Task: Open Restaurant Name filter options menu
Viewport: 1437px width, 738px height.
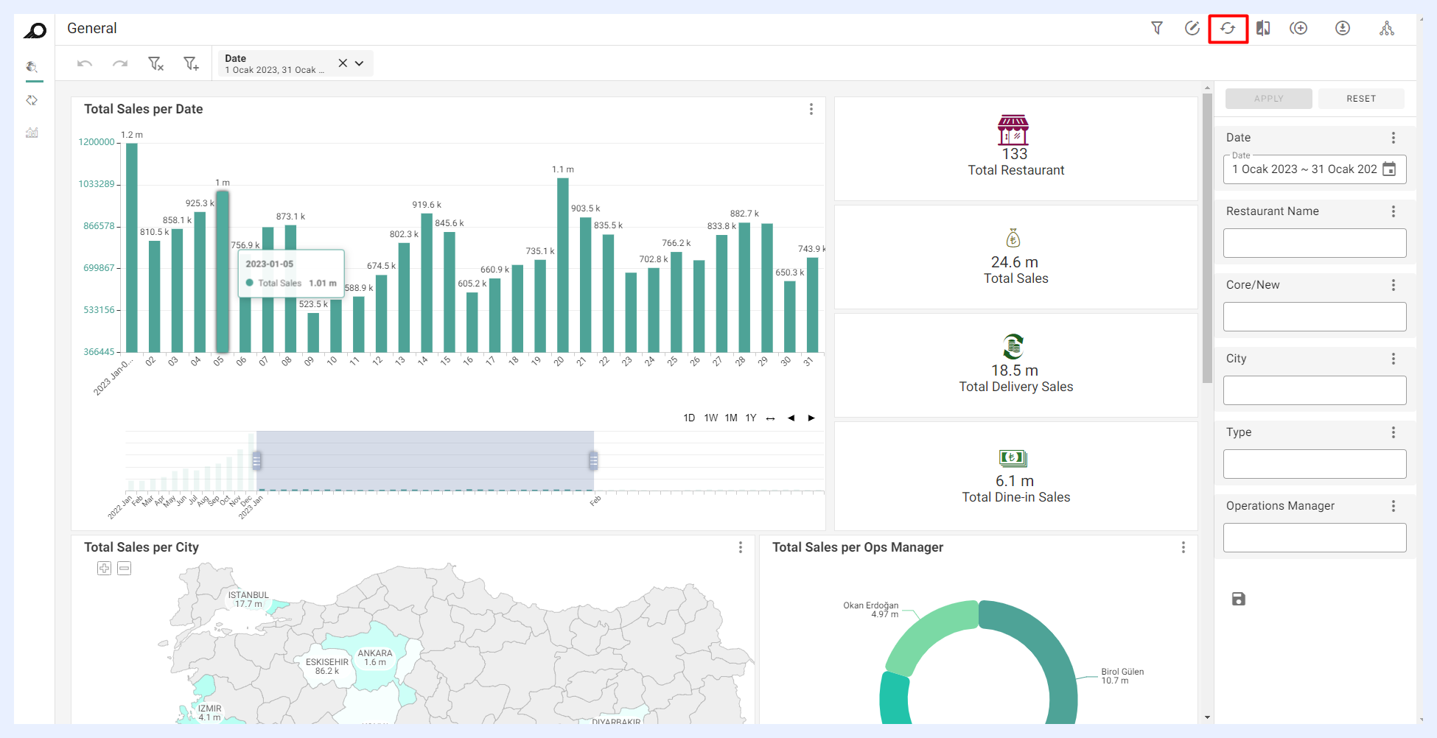Action: (x=1394, y=211)
